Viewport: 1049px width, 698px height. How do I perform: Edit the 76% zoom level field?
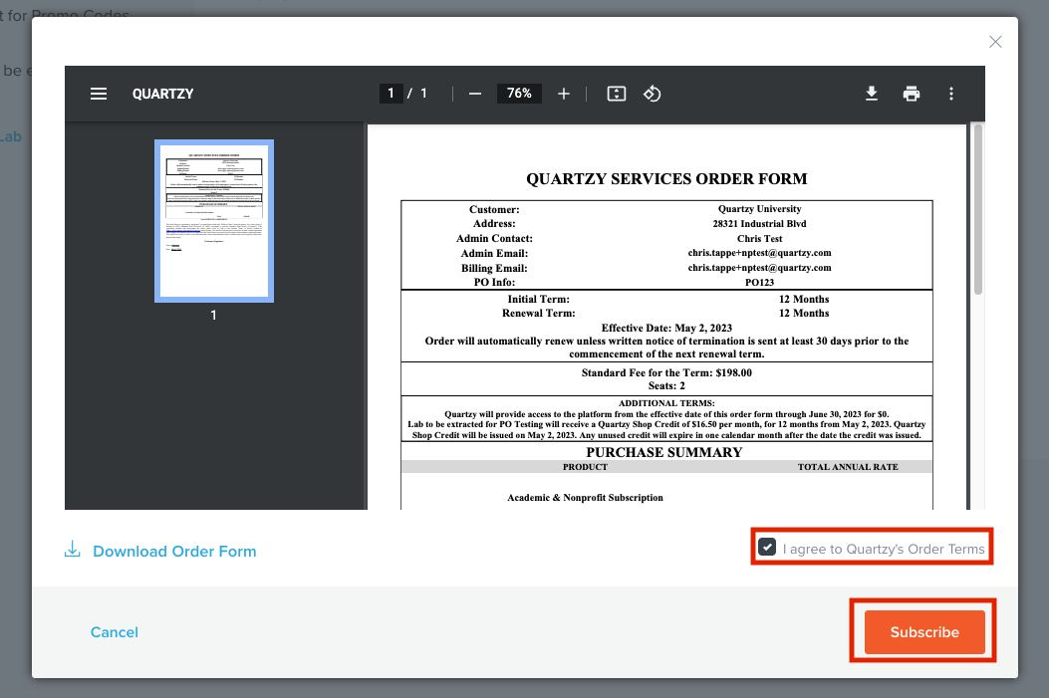(x=519, y=93)
